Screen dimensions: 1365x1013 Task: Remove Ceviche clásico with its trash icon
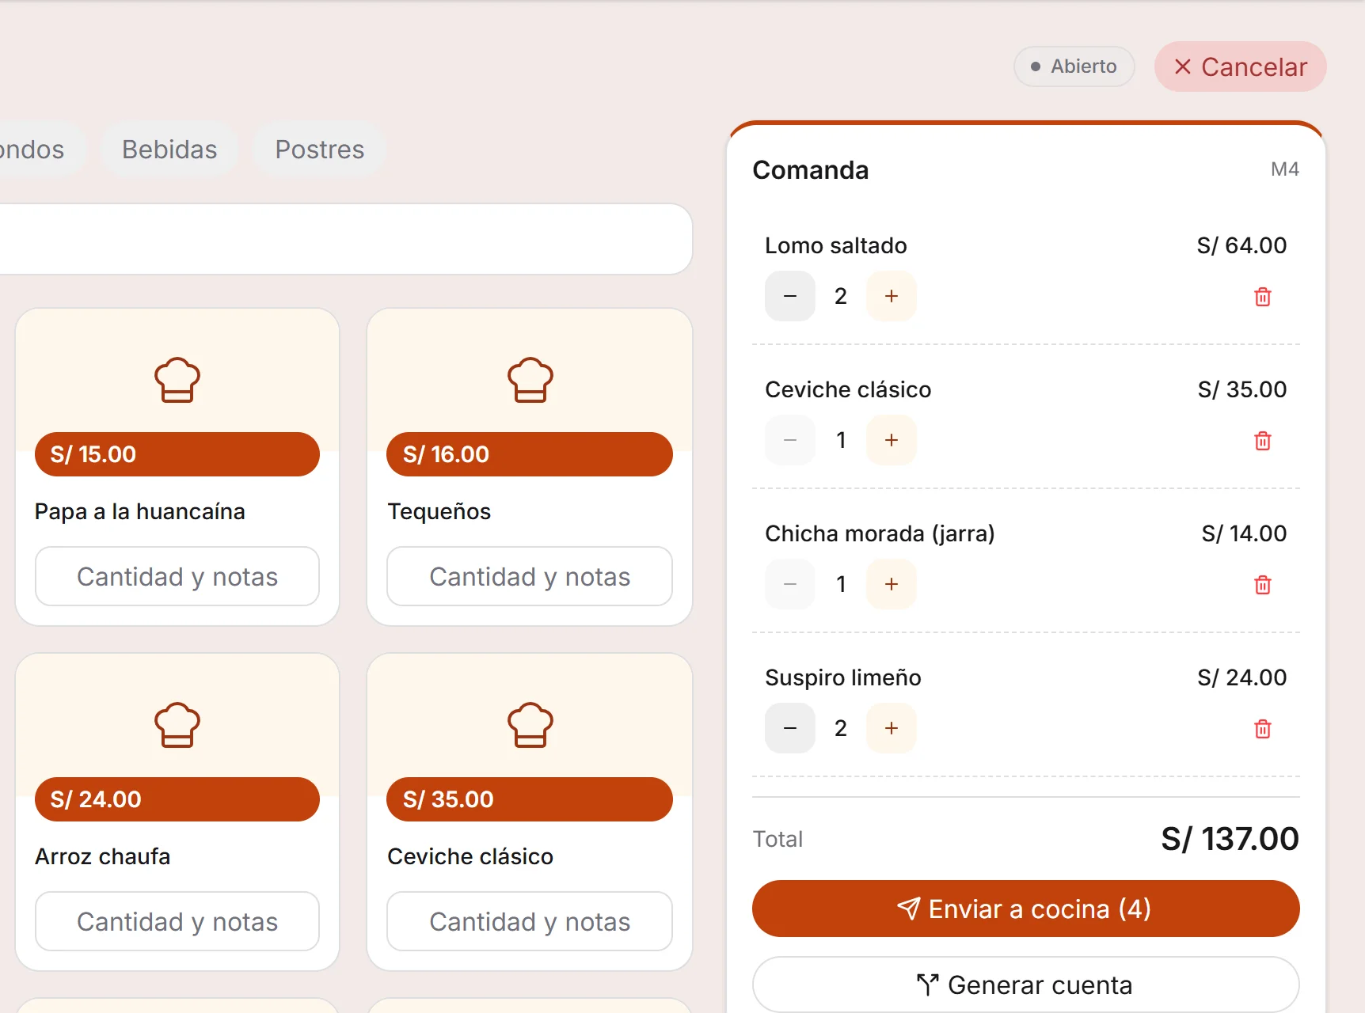click(x=1263, y=441)
